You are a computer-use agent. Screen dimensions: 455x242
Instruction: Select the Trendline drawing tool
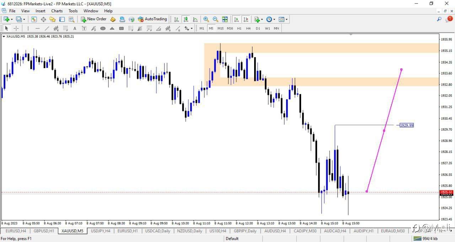[47, 28]
